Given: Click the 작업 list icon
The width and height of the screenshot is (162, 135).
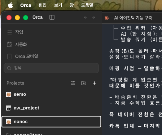Looking at the screenshot, I should pyautogui.click(x=9, y=32).
